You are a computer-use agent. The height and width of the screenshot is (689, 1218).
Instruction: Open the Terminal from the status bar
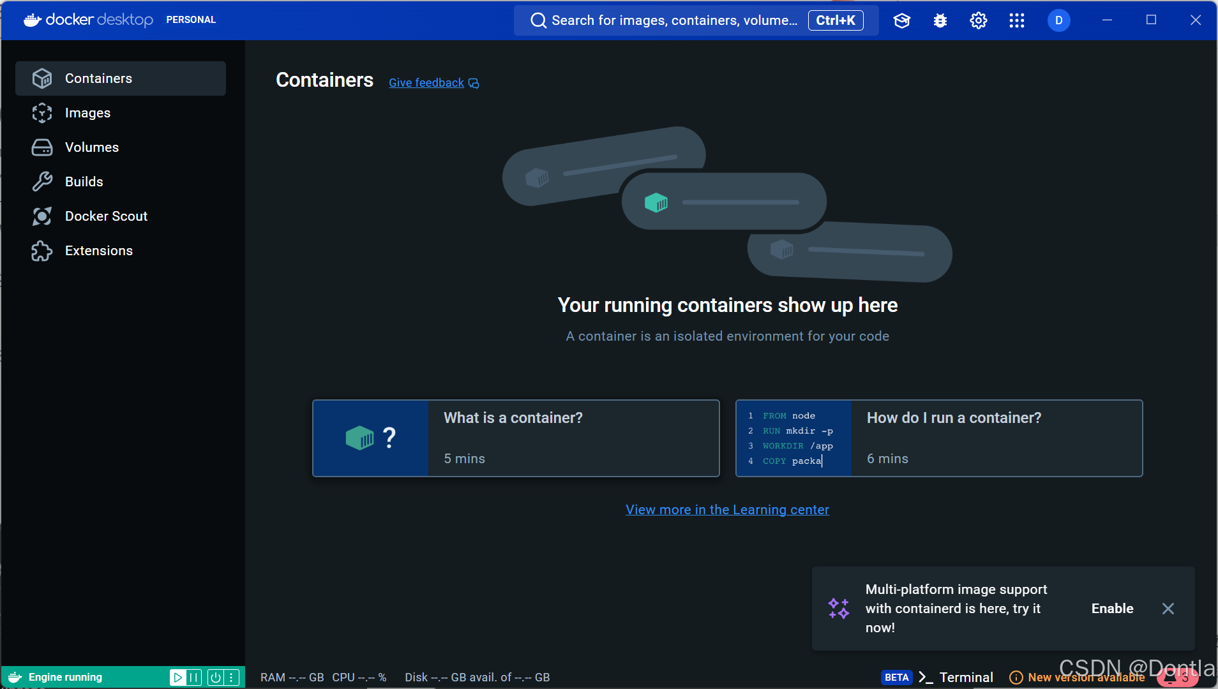click(x=956, y=678)
